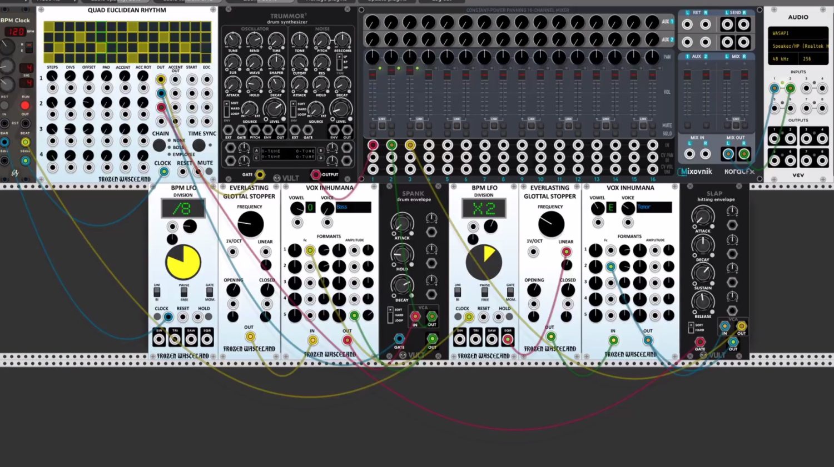Open WASAPI audio driver menu
Screen dimensions: 834x467
(799, 33)
